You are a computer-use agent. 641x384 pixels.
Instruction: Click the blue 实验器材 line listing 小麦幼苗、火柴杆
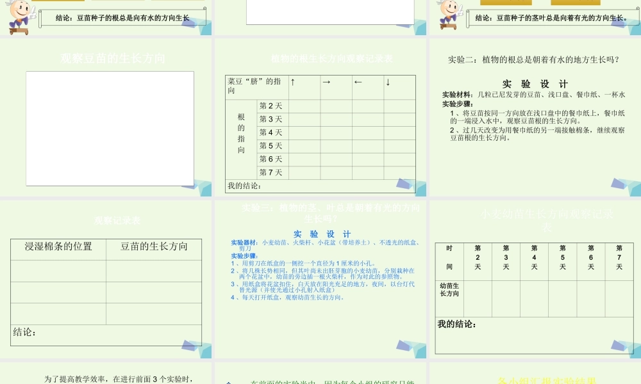325,245
